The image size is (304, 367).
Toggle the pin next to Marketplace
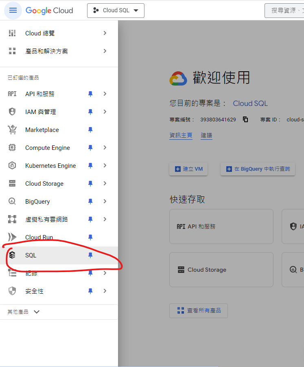[x=90, y=130]
